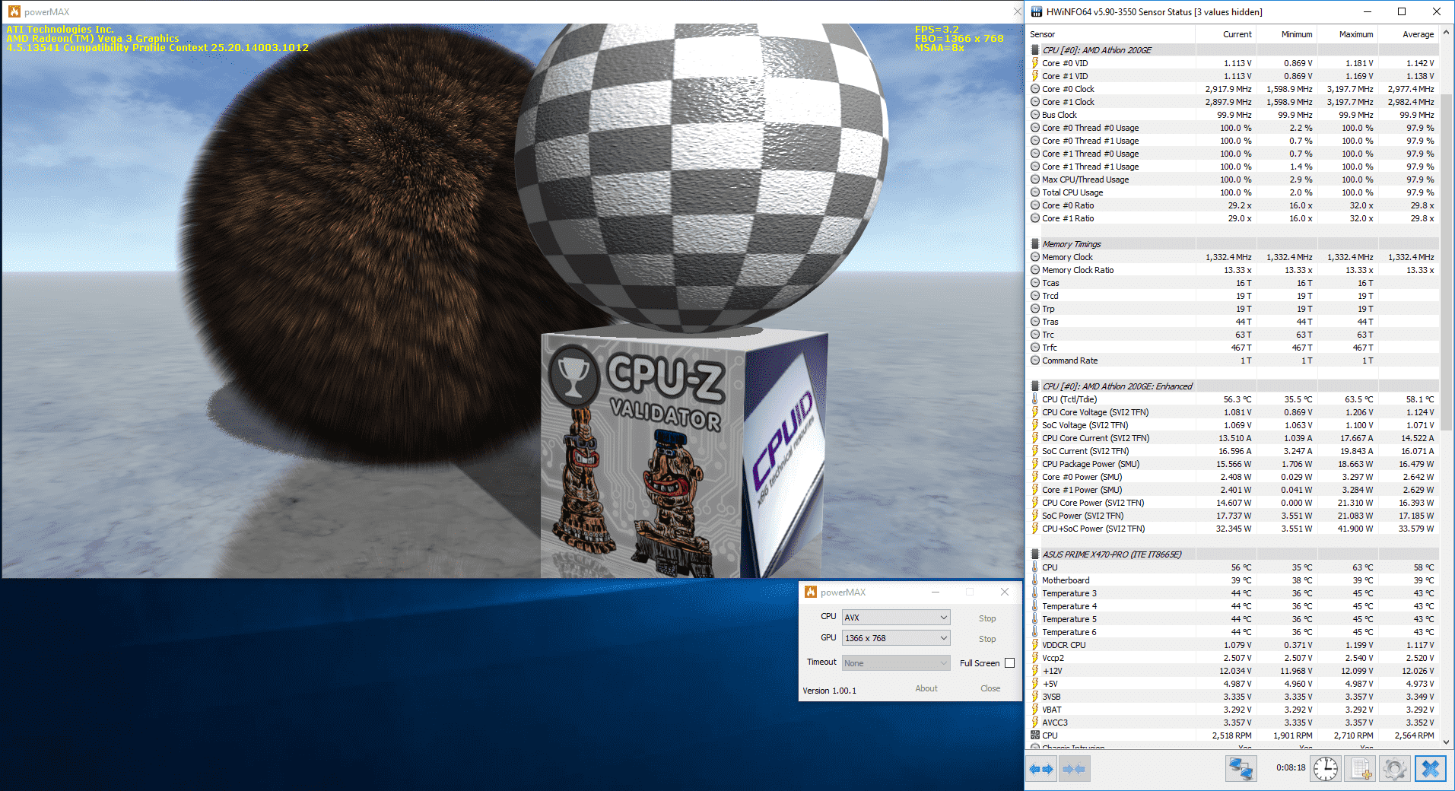Image resolution: width=1455 pixels, height=791 pixels.
Task: Open the CPU AVX dropdown
Action: (896, 618)
